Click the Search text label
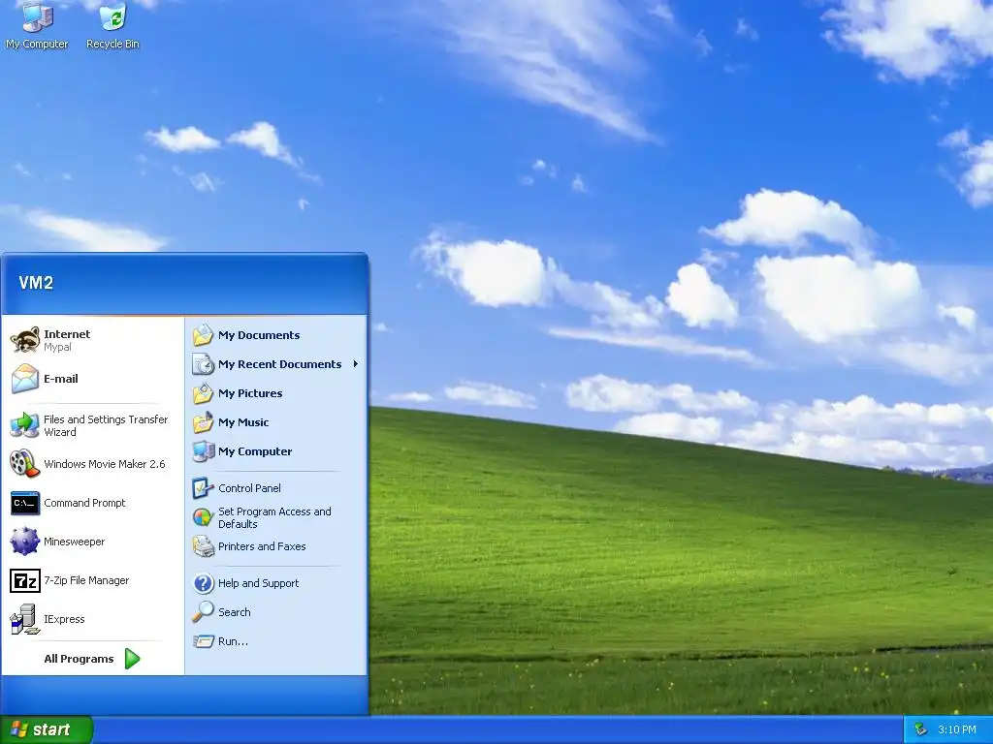The height and width of the screenshot is (744, 993). click(235, 612)
